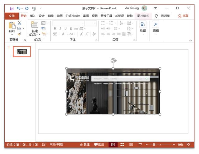Open the font size combo box
Viewport: 199px width, 154px height.
90,23
